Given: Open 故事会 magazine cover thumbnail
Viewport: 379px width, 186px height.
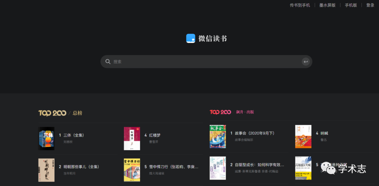Looking at the screenshot, I should 218,137.
